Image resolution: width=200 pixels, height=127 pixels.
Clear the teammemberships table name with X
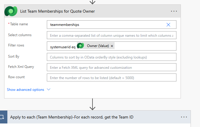pos(168,25)
